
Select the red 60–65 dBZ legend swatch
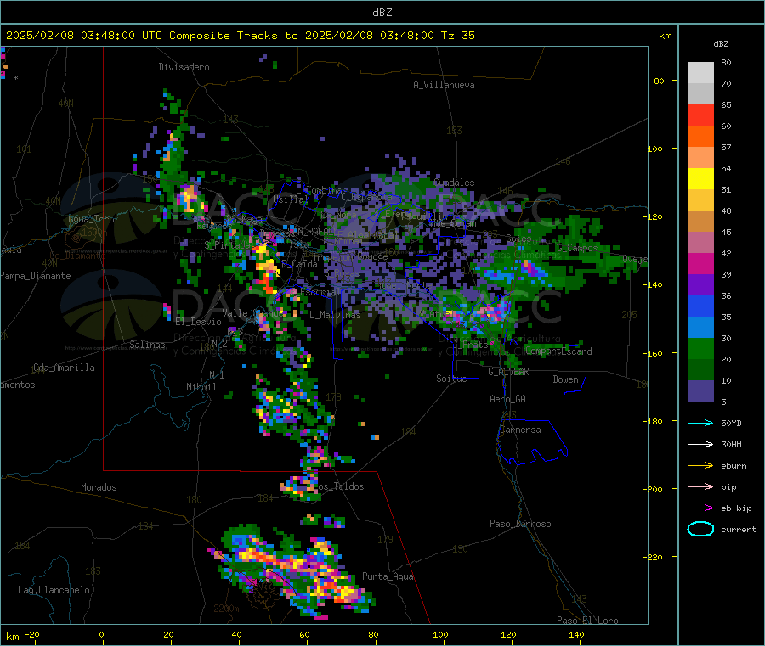[700, 115]
